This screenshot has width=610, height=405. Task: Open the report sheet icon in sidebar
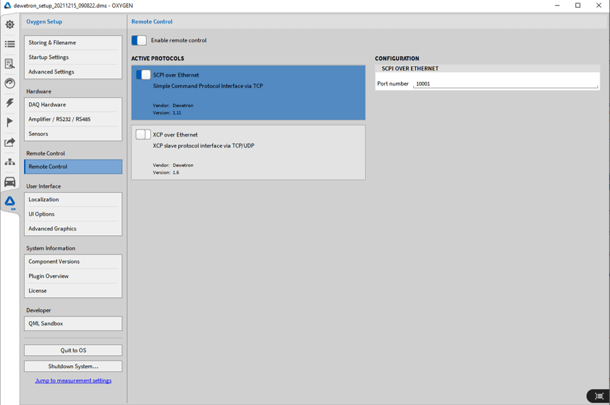[x=10, y=63]
